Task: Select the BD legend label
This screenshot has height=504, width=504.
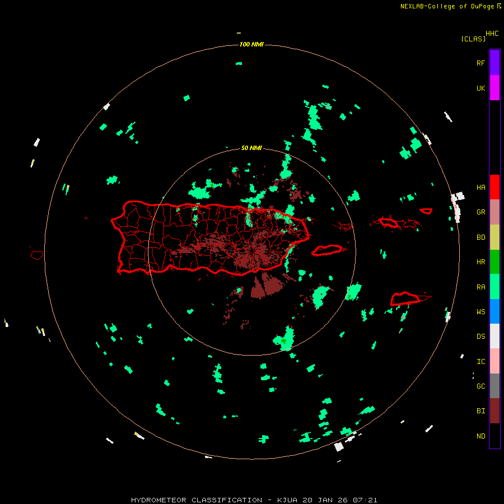Action: (480, 237)
